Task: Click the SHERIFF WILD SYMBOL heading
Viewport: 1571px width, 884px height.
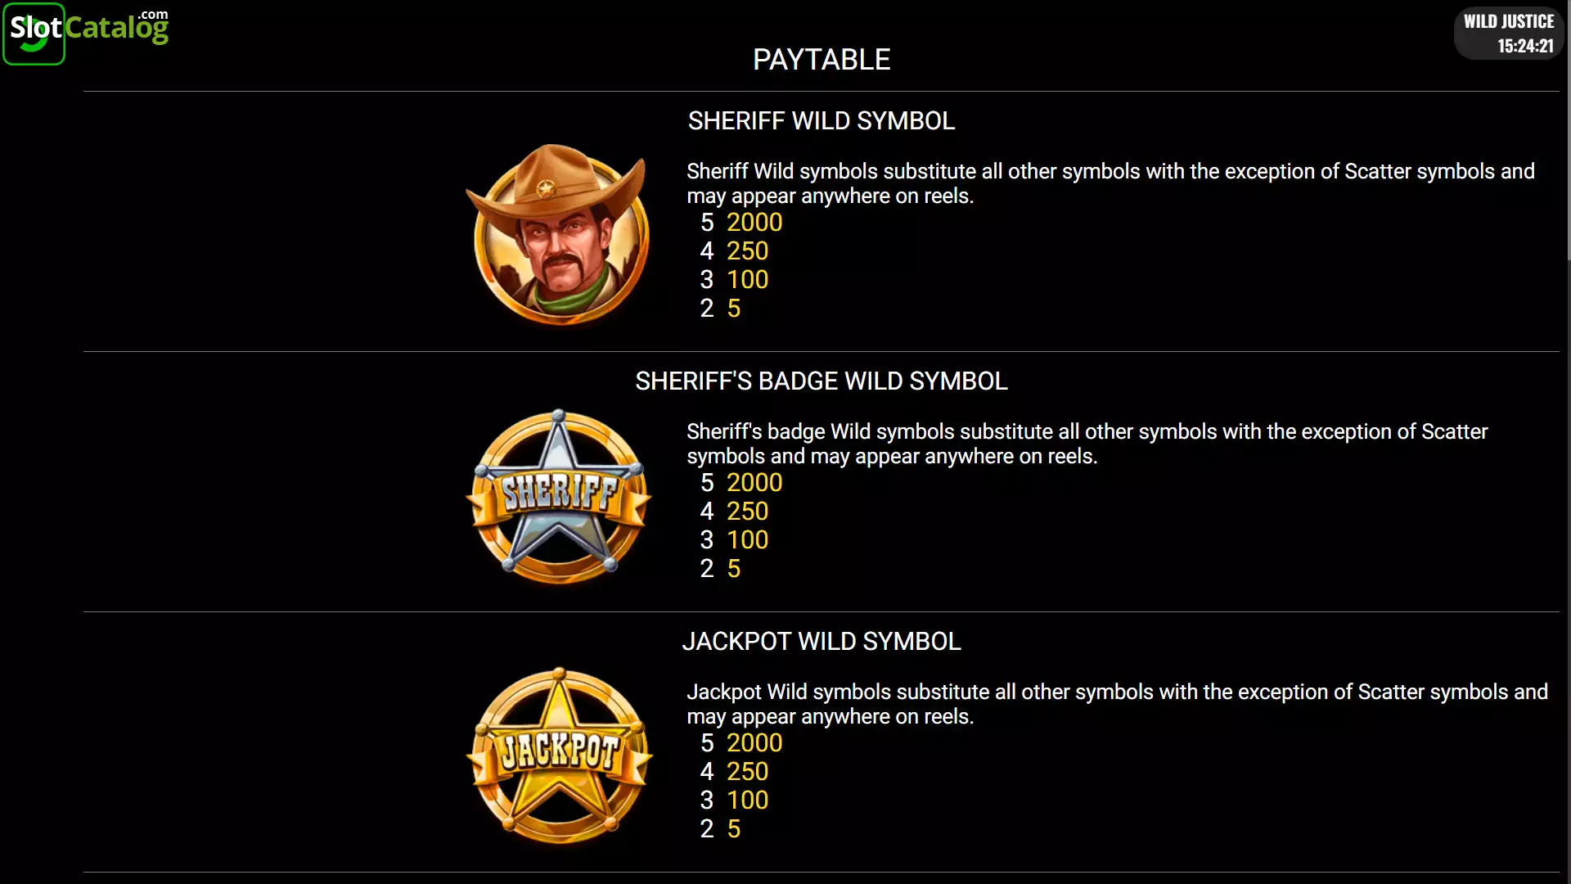Action: 822,121
